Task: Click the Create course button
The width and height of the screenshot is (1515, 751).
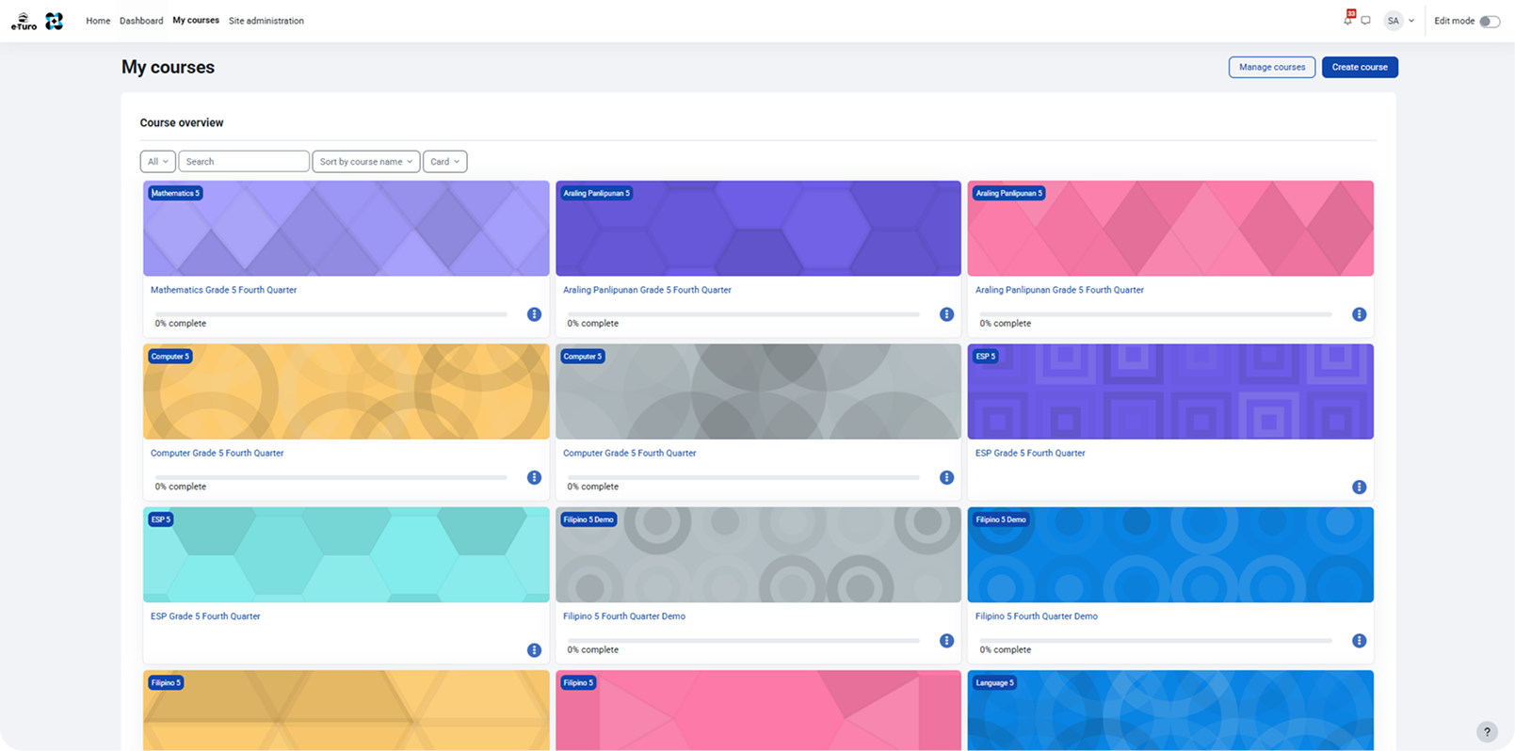Action: tap(1360, 67)
